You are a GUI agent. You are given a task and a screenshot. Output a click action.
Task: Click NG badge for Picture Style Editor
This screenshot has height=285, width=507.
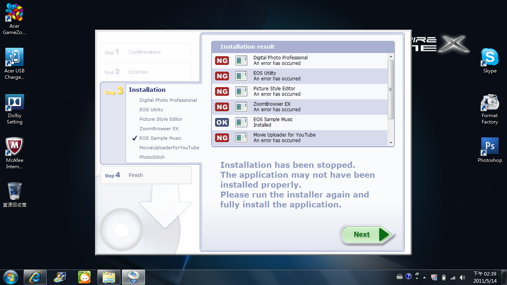[222, 91]
